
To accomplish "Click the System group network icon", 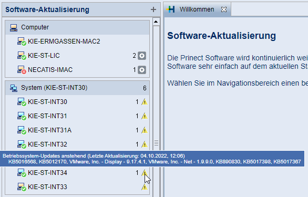I will (14, 88).
